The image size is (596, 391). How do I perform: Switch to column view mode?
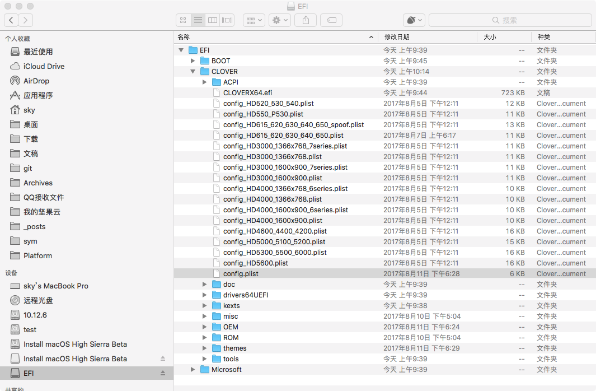point(213,20)
